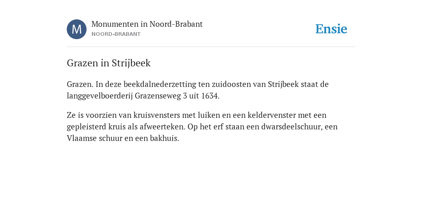
Task: Click the horizontal divider below the header
Action: [x=211, y=47]
